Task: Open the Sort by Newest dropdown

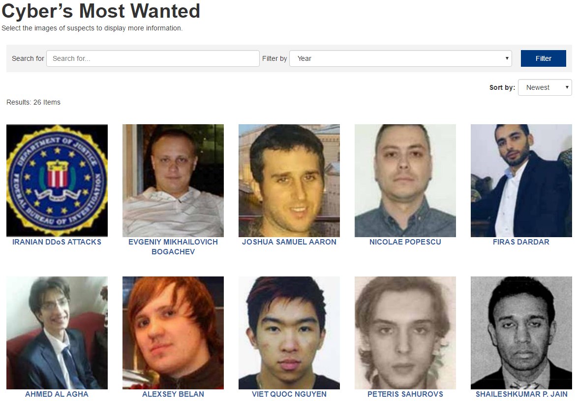Action: click(545, 87)
